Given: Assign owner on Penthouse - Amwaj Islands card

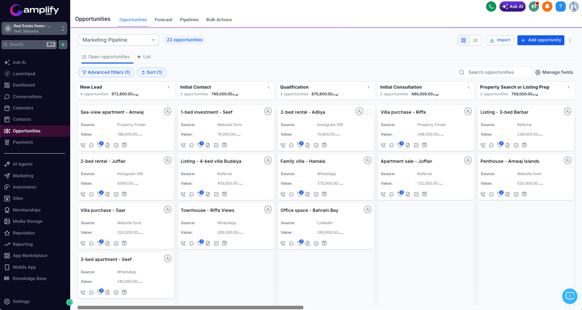Looking at the screenshot, I should [x=568, y=160].
